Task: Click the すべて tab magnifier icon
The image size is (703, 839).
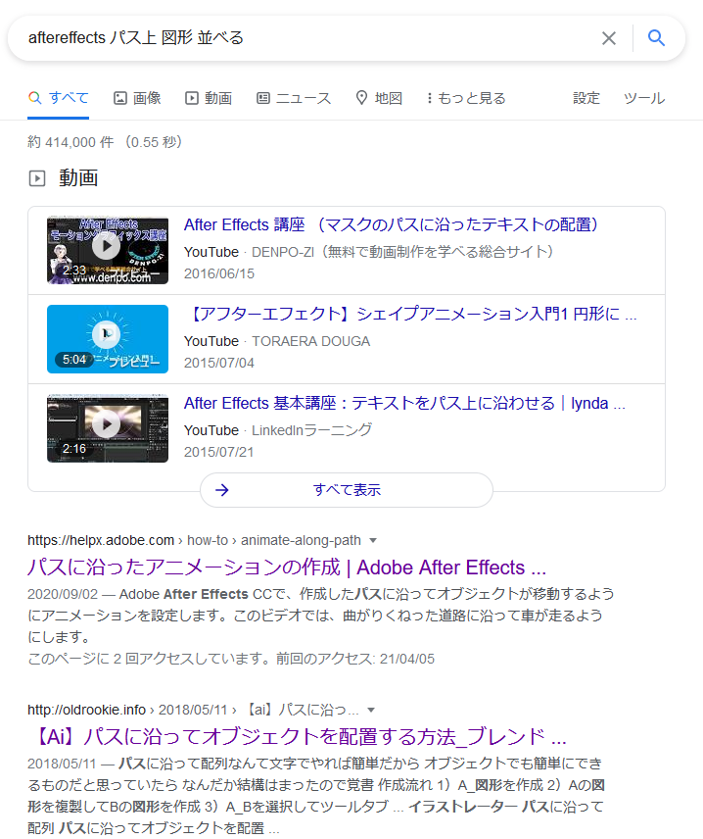Action: [34, 97]
